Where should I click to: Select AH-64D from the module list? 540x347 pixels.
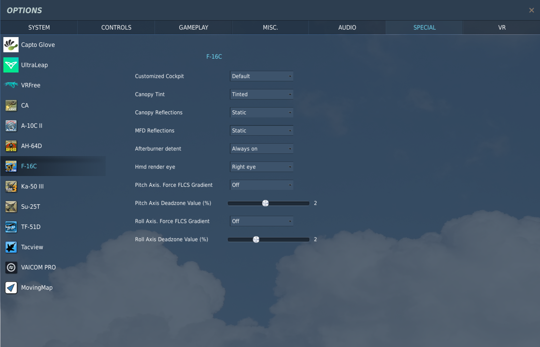(x=53, y=146)
